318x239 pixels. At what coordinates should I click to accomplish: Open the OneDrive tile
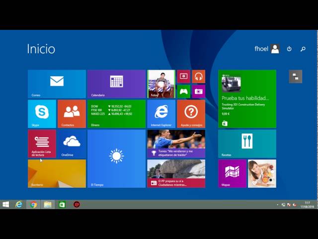72,144
